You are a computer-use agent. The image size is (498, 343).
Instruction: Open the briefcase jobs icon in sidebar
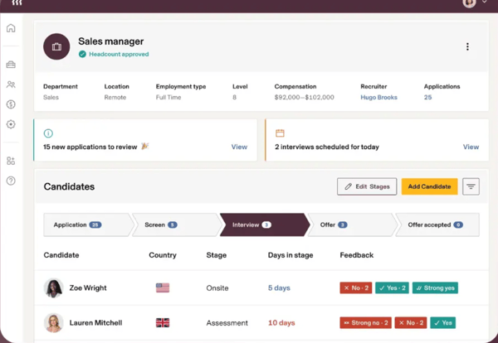click(x=11, y=65)
